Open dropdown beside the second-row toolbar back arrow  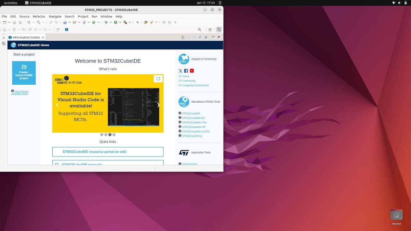[40, 30]
